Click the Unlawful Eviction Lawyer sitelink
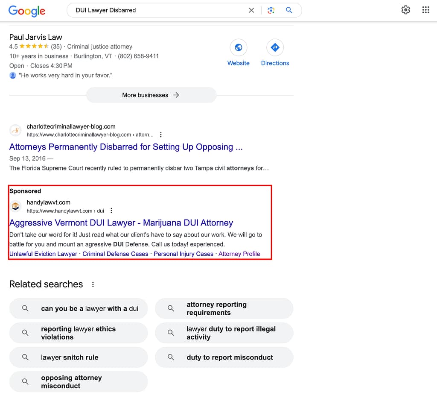 click(43, 254)
